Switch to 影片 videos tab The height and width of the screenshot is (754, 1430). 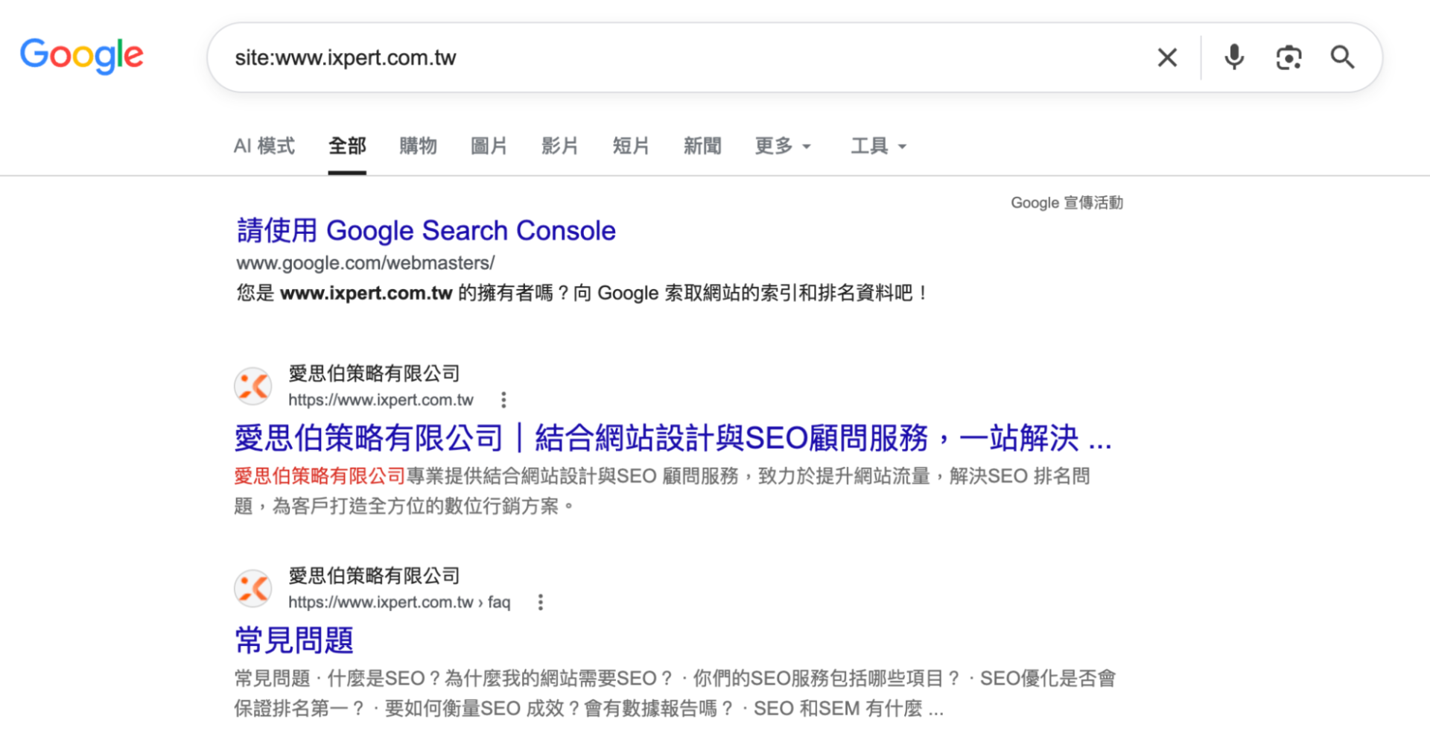click(x=560, y=146)
